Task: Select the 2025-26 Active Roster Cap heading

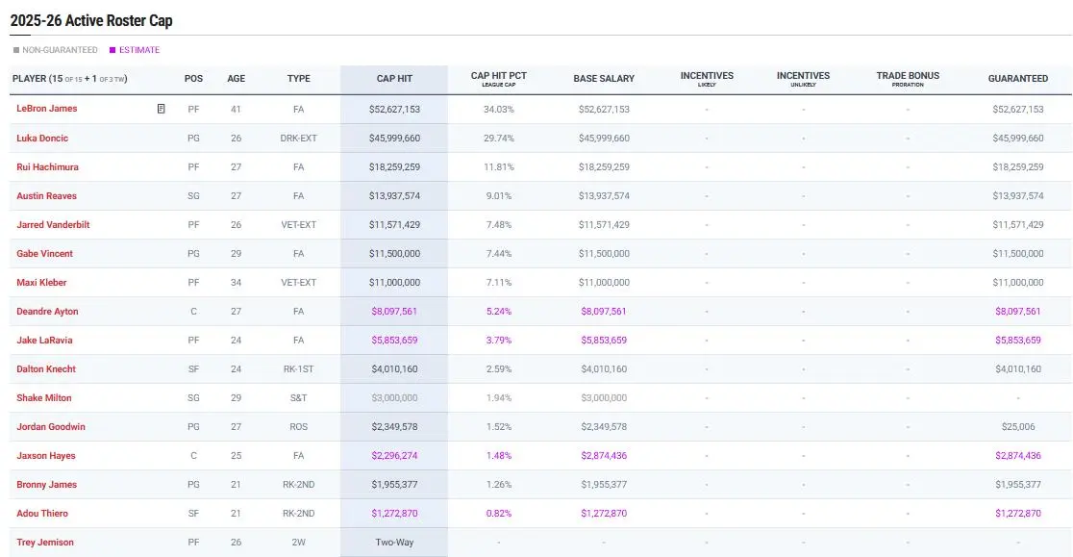Action: (91, 20)
